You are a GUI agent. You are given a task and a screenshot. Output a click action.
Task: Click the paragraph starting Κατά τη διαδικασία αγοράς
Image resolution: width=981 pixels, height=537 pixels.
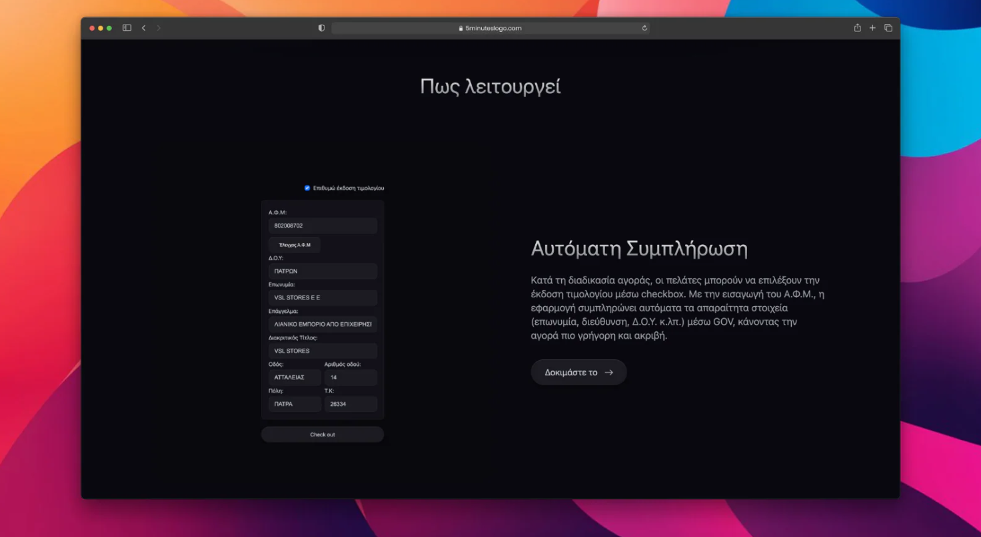(x=678, y=307)
